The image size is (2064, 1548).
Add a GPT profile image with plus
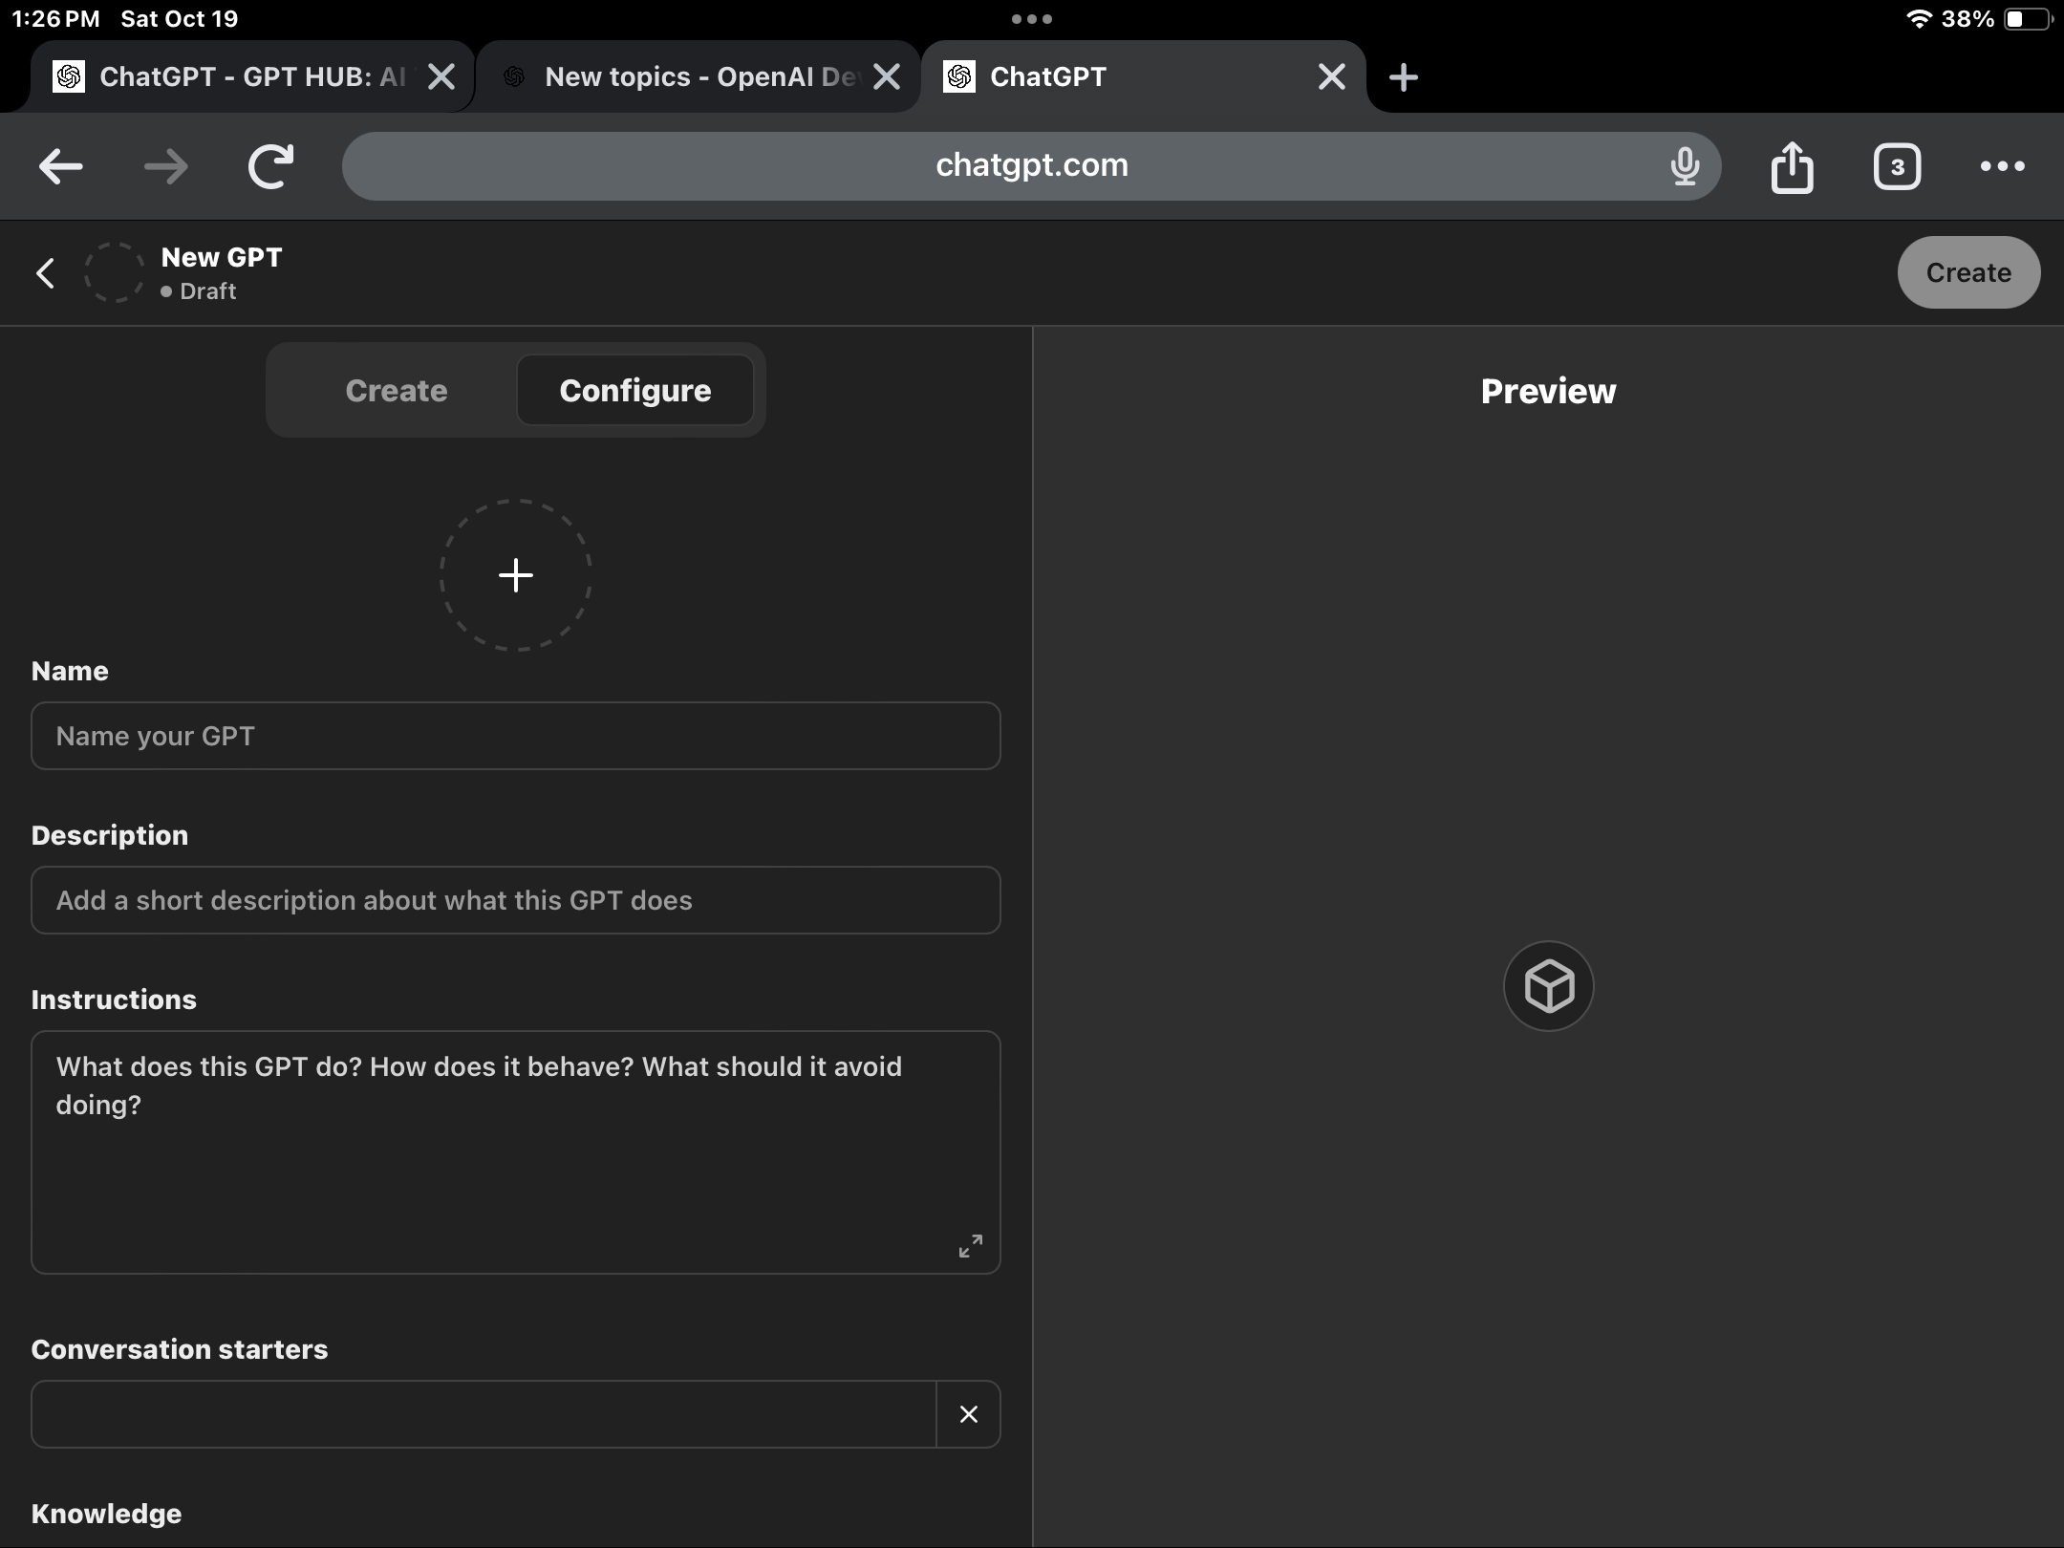tap(516, 575)
